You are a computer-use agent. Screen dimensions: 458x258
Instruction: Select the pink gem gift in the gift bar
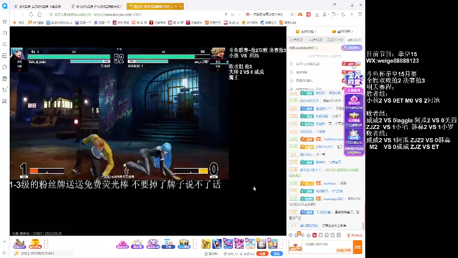123,244
